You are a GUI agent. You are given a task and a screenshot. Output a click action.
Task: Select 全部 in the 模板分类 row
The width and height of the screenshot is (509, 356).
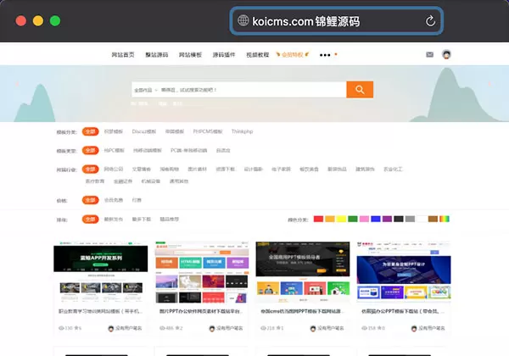(x=90, y=131)
